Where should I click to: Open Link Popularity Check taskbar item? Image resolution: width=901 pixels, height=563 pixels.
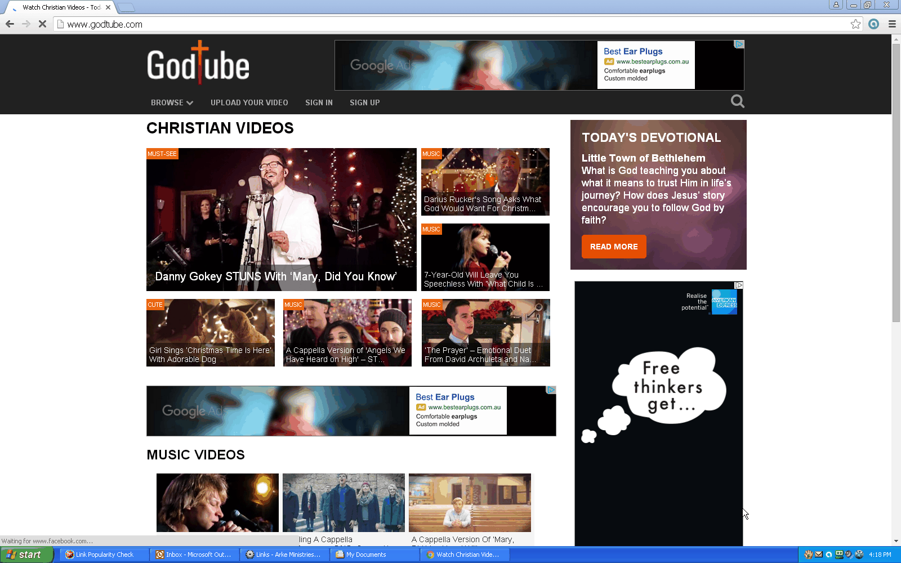105,555
